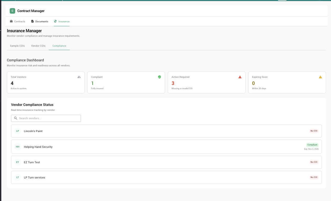Select the Insurance tab
Image resolution: width=331 pixels, height=201 pixels.
tap(62, 21)
